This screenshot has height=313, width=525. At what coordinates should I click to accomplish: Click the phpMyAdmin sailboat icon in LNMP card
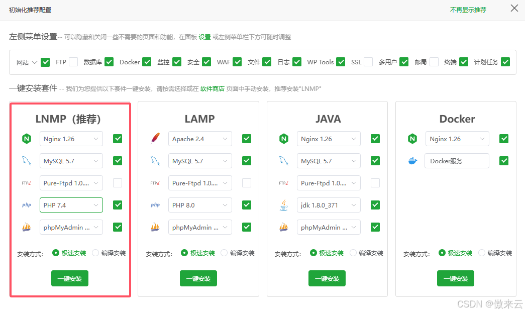[x=27, y=227]
